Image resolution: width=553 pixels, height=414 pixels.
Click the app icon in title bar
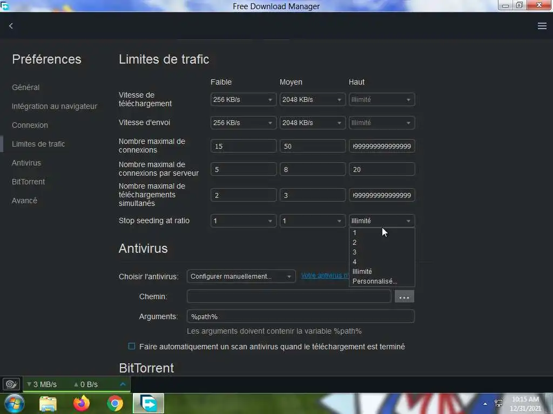(x=4, y=5)
